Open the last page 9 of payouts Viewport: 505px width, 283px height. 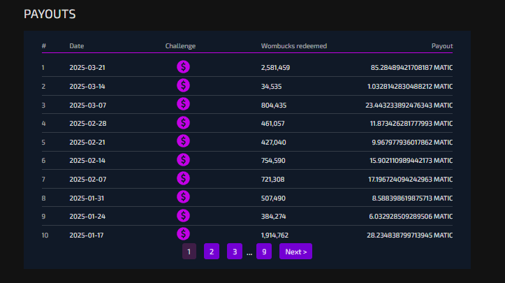coord(264,252)
